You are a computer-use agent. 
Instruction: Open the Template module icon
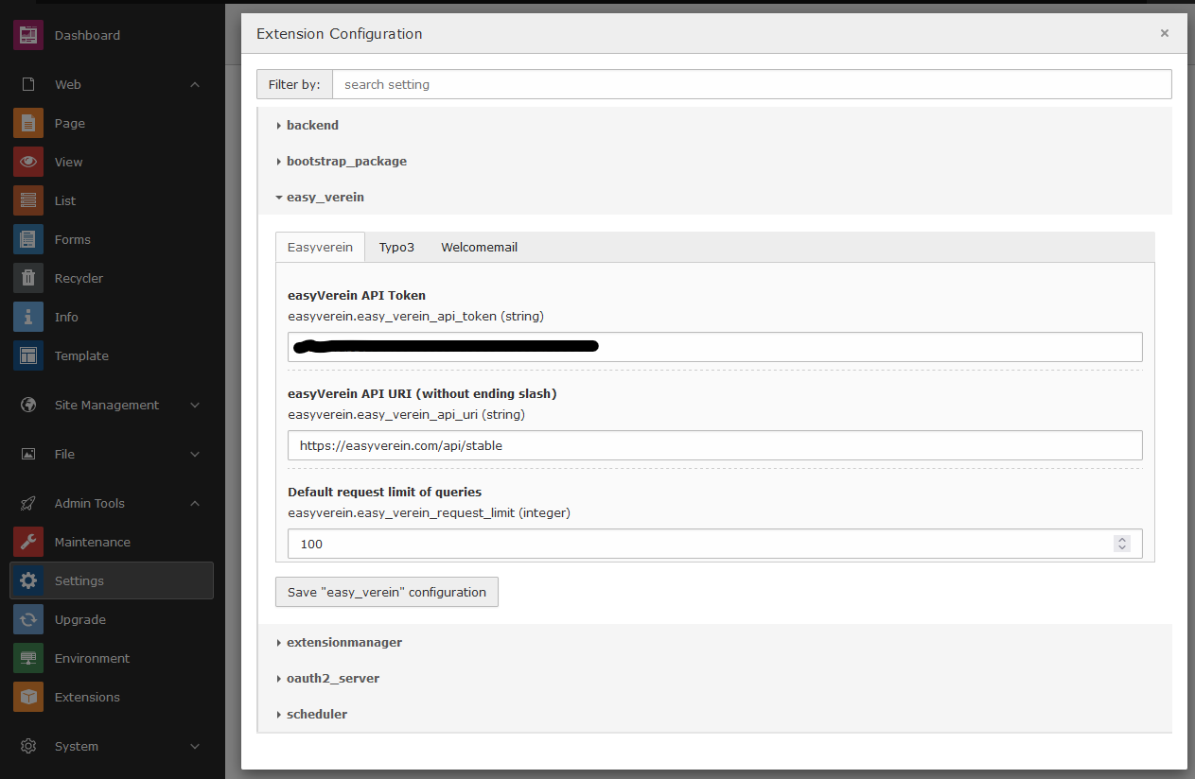click(28, 355)
